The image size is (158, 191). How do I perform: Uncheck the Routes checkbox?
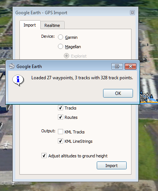(x=61, y=117)
